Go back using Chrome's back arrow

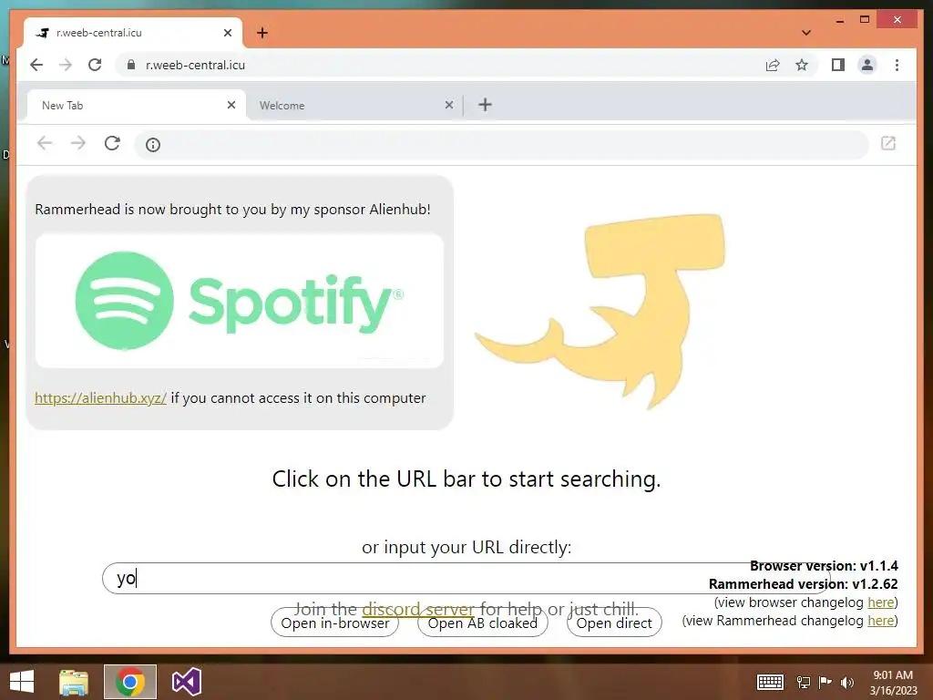point(36,65)
